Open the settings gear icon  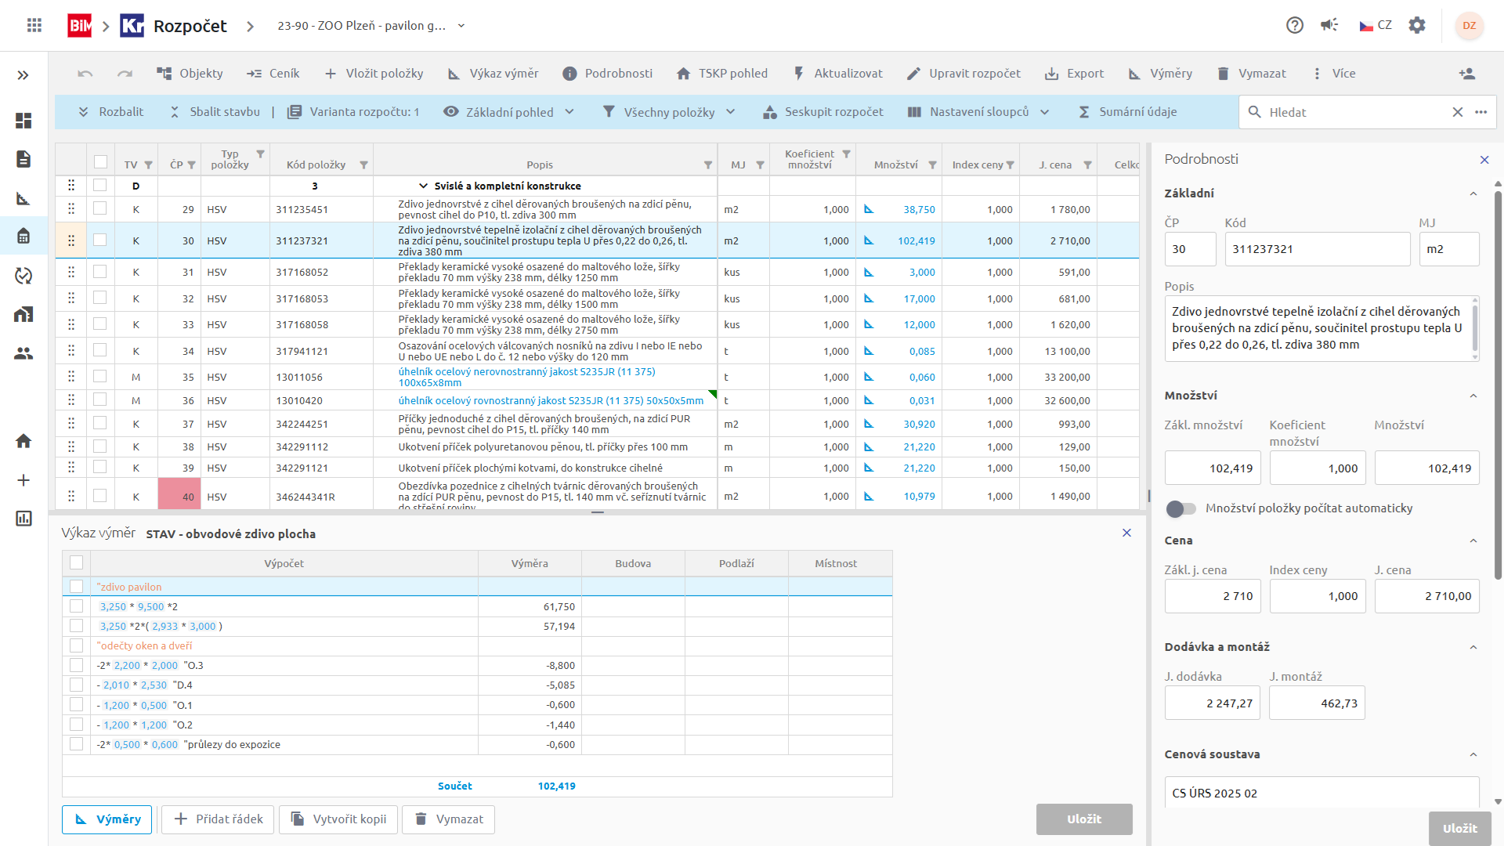tap(1417, 25)
